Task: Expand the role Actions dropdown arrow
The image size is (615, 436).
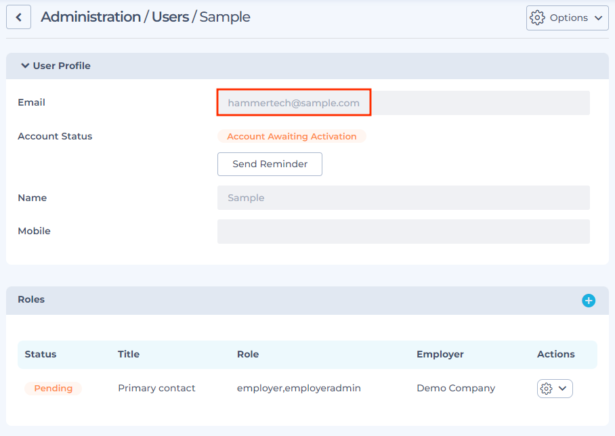Action: [x=562, y=389]
